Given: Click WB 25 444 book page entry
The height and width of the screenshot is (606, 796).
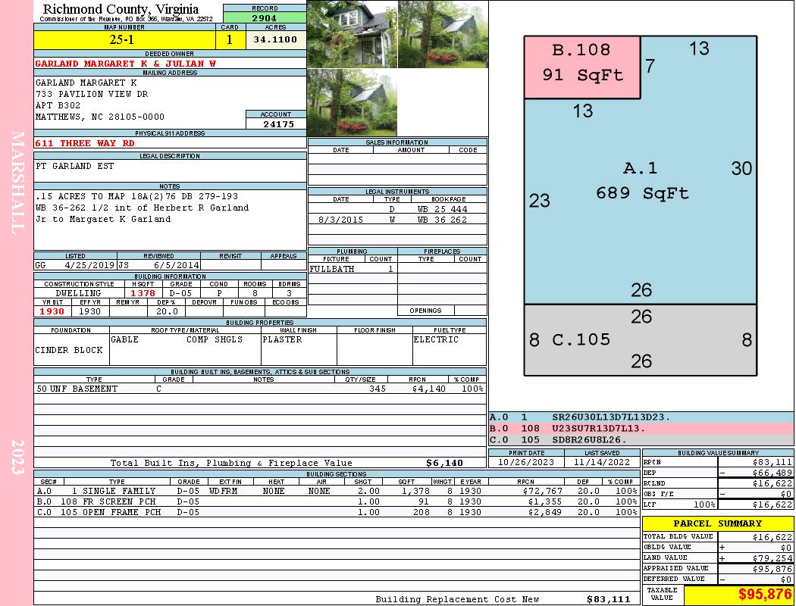Looking at the screenshot, I should [x=442, y=209].
